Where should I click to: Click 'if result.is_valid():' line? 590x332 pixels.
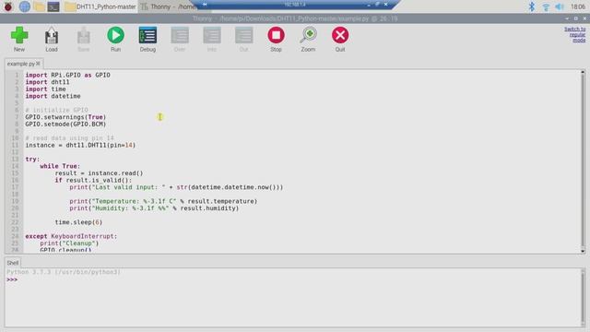point(93,181)
